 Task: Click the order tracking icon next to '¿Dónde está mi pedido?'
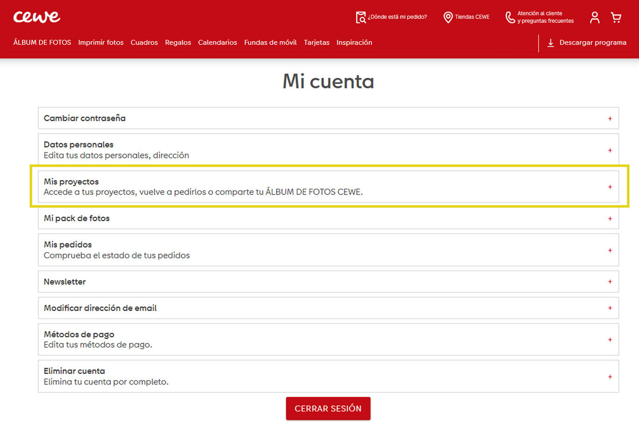(x=360, y=17)
